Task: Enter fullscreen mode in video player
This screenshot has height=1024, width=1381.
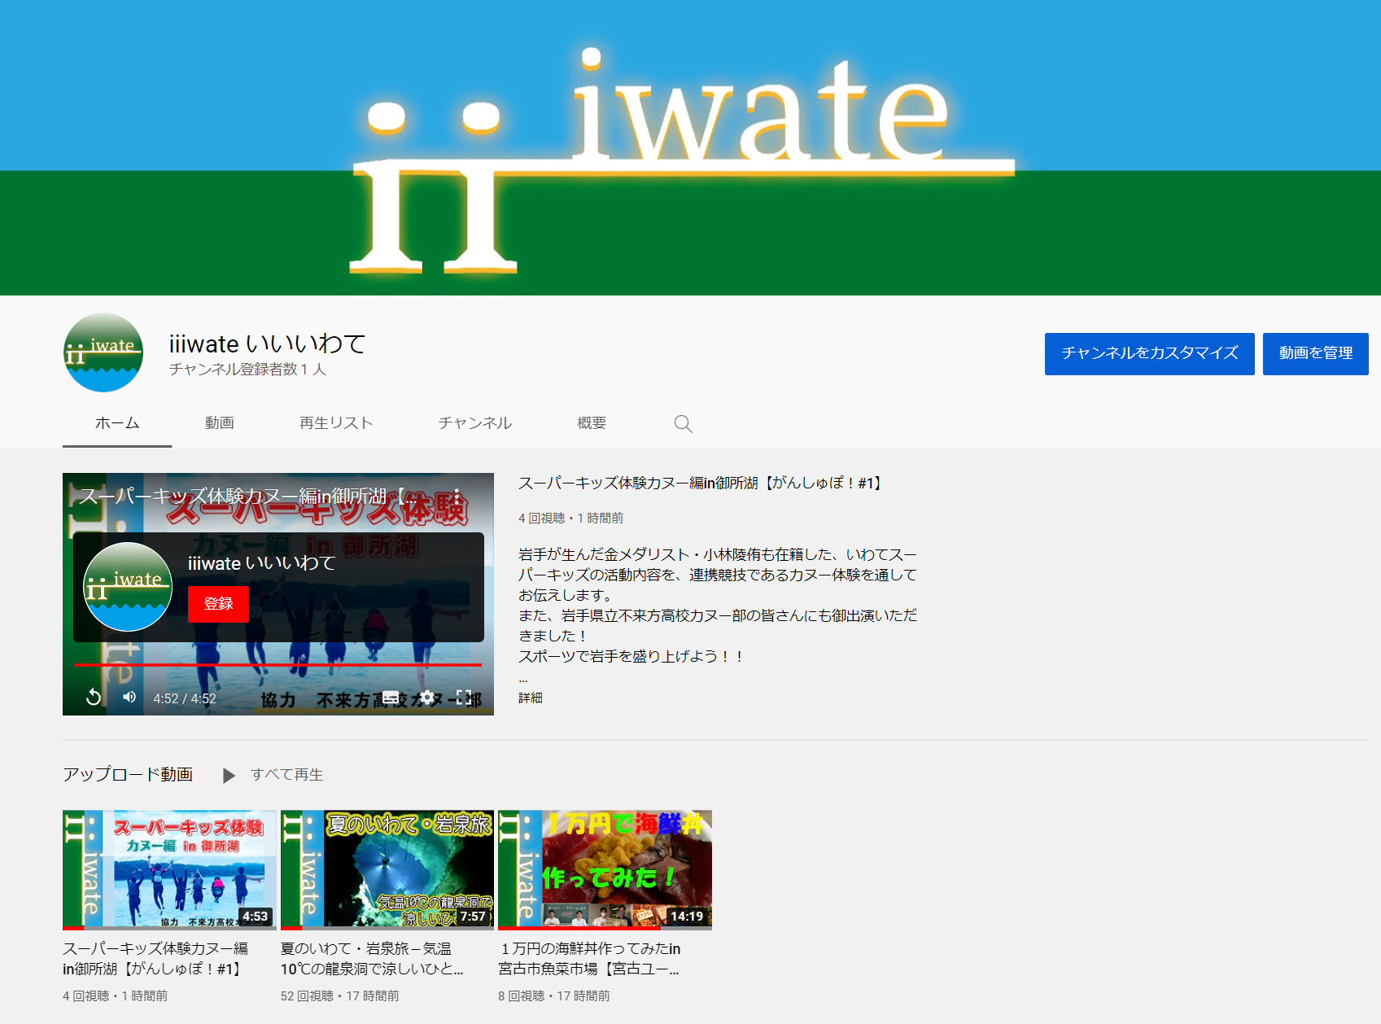Action: (463, 698)
